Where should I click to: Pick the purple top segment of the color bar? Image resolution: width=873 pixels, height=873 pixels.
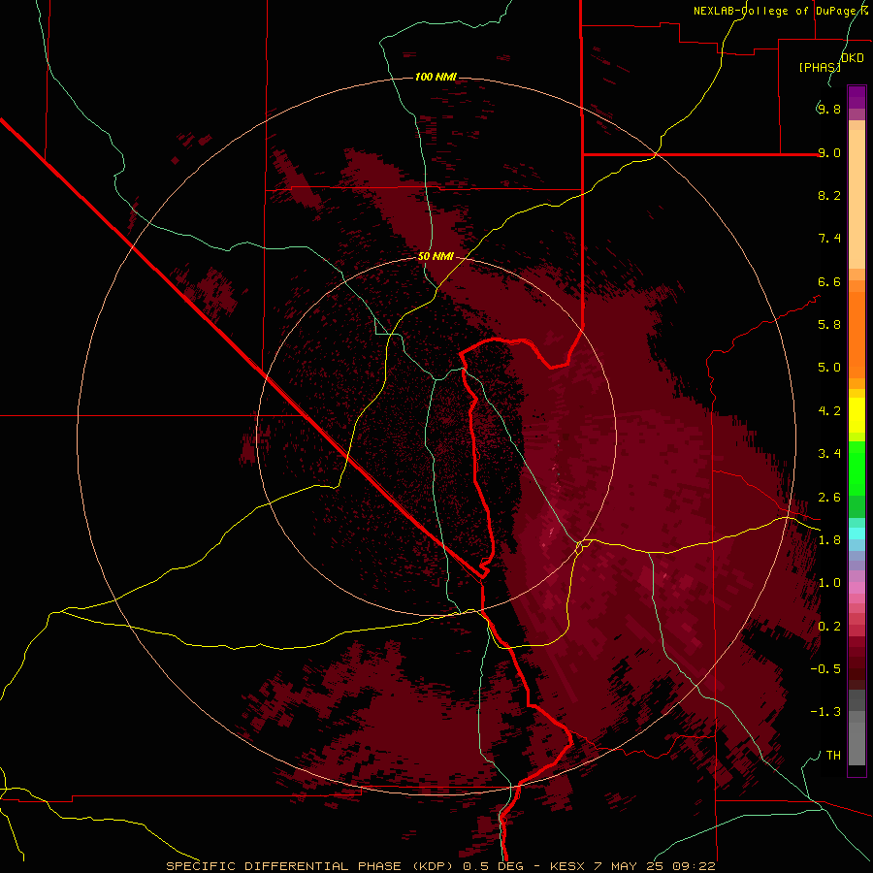pyautogui.click(x=857, y=97)
